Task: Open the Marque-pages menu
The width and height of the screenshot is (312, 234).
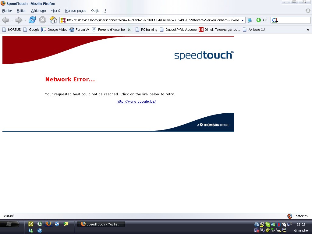Action: [76, 11]
